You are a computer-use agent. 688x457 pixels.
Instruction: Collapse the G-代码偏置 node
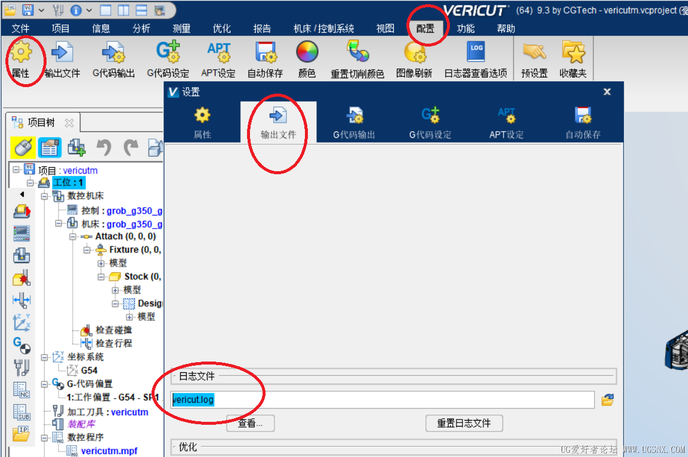[x=44, y=384]
